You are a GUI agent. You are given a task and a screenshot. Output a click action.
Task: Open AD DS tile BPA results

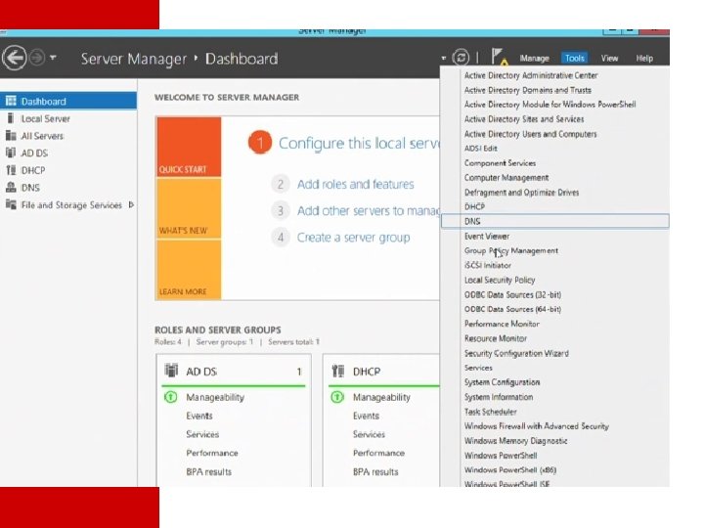(209, 472)
